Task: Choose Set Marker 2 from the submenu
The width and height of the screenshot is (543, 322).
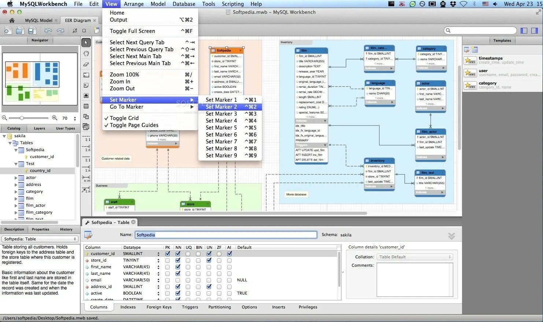Action: [x=230, y=107]
